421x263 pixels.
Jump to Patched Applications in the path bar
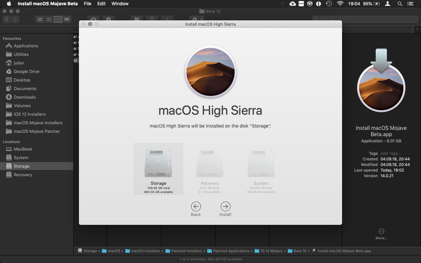[228, 251]
